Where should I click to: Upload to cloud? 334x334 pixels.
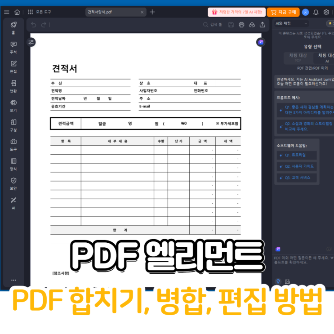(252, 25)
